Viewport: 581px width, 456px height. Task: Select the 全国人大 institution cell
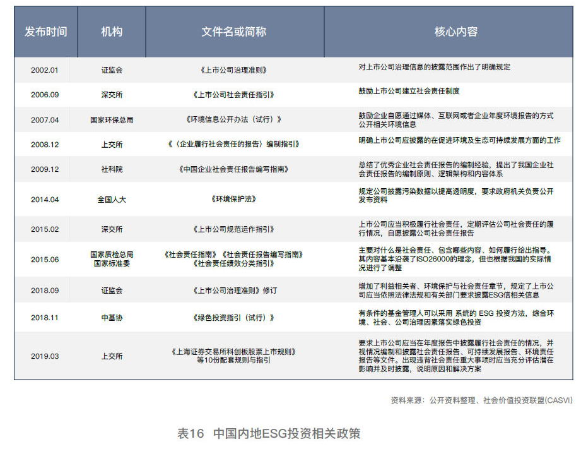110,200
